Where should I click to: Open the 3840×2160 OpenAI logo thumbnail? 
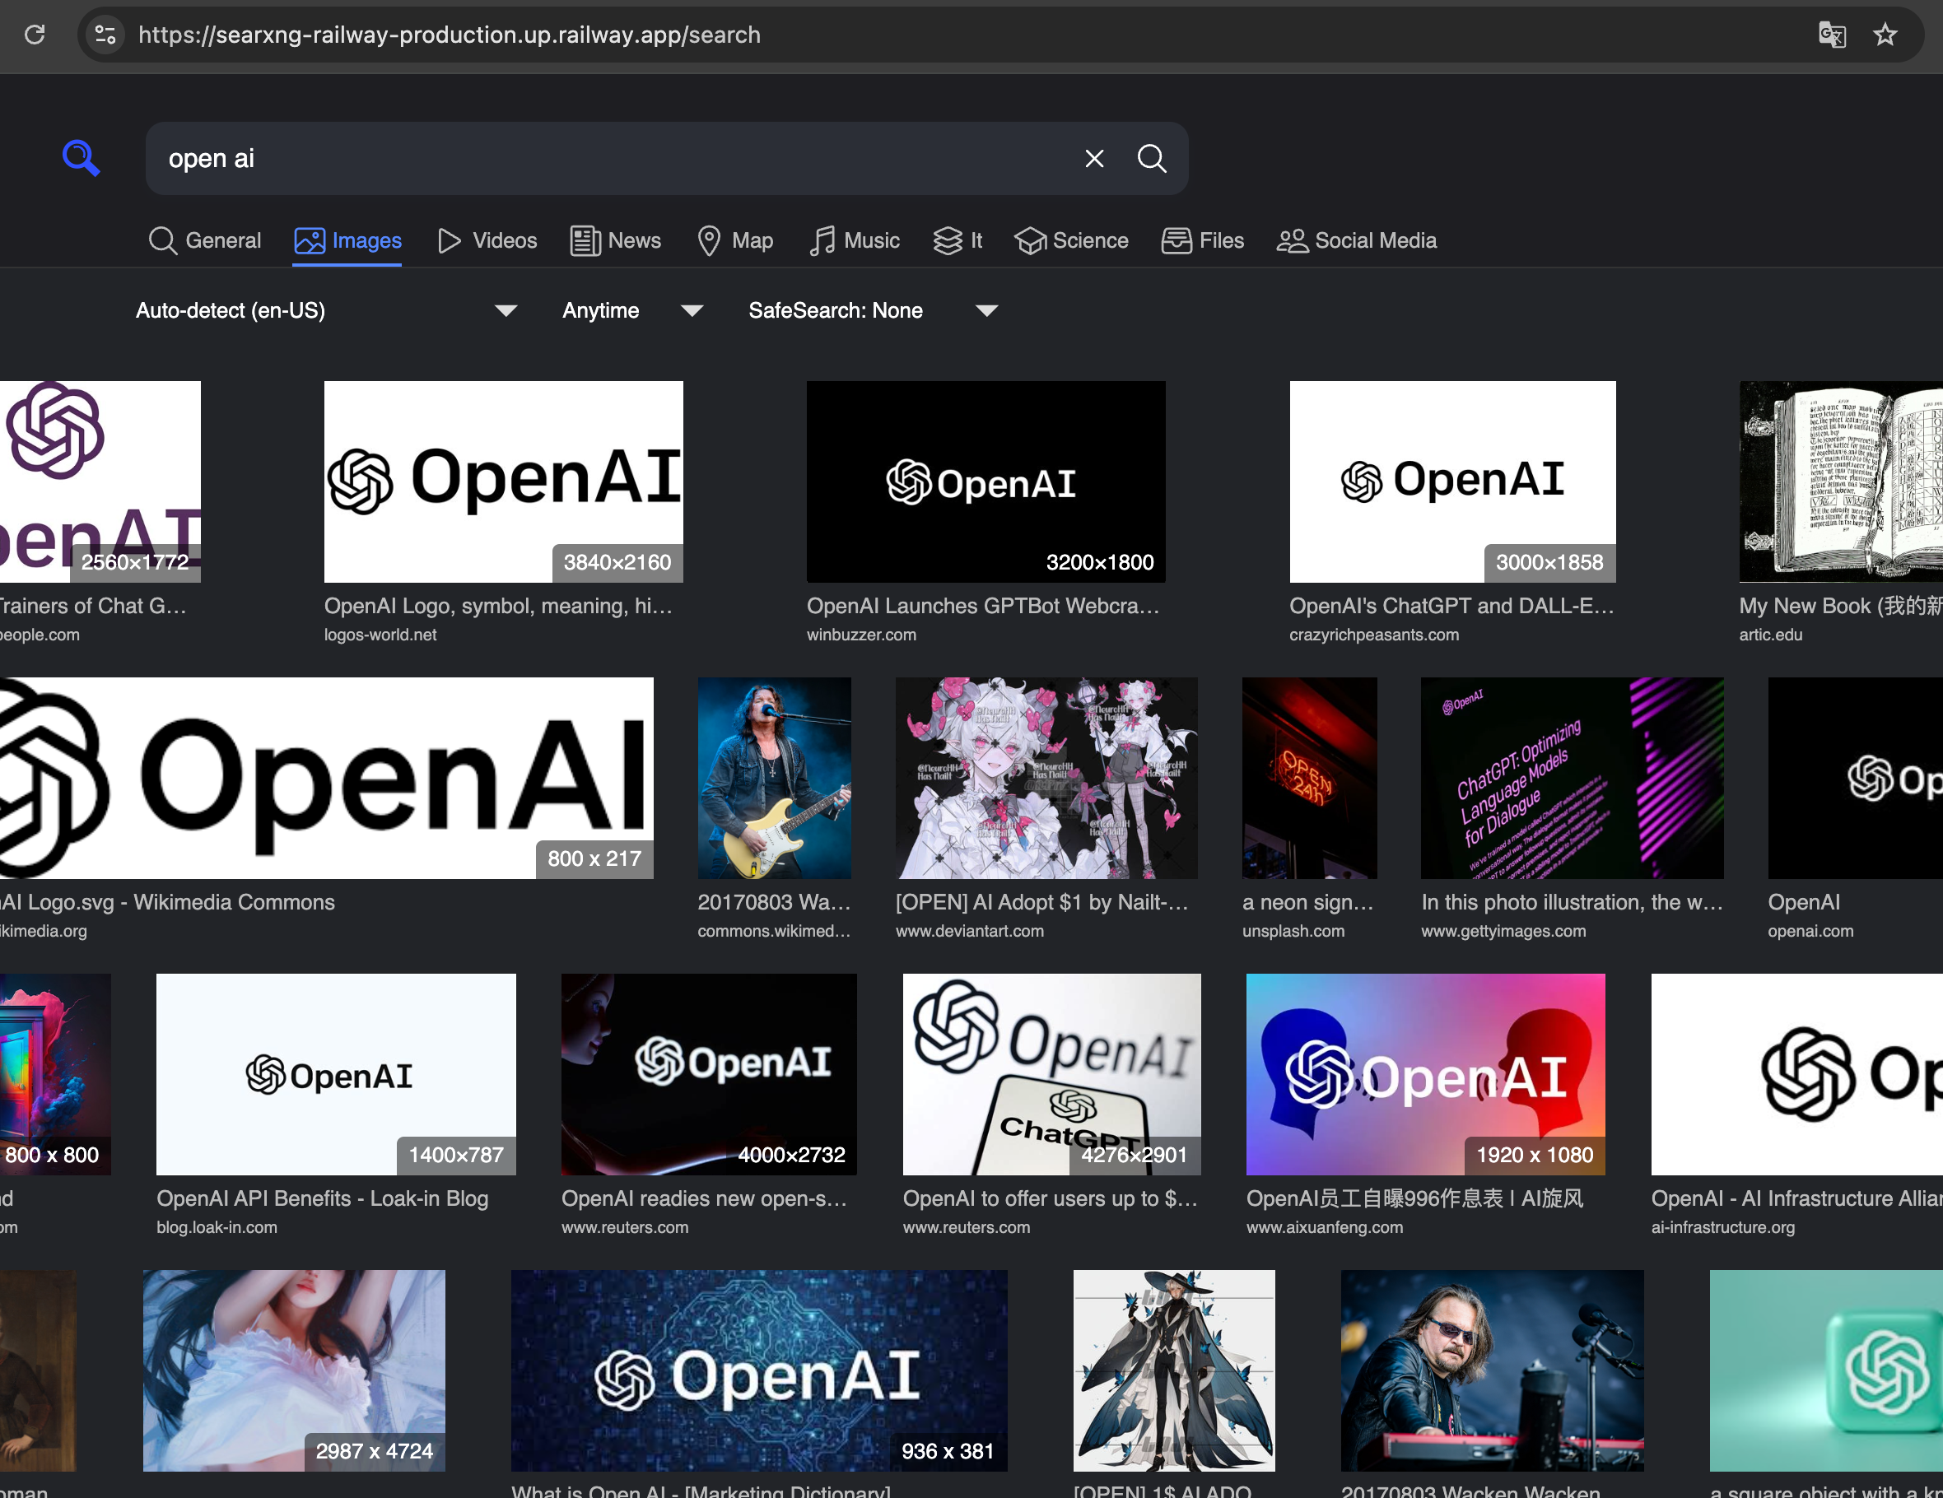tap(504, 482)
